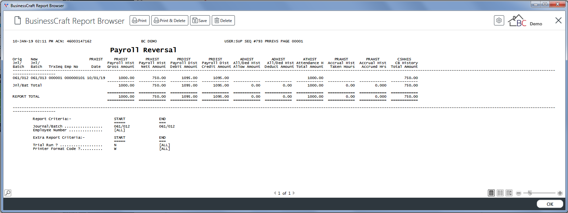Click the 'Extra Report Criteria:-' label

[59, 138]
